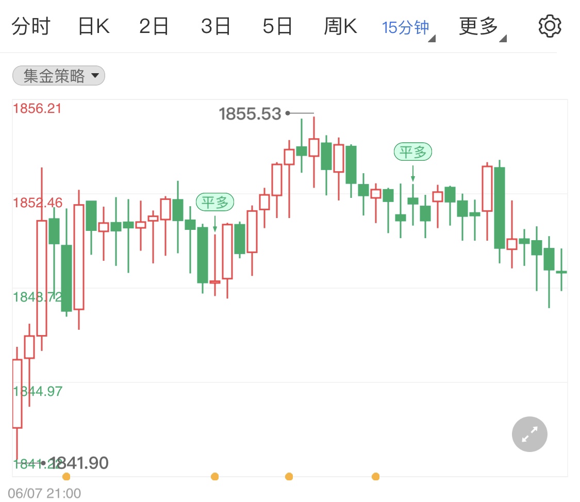Open the 集金策略 strategy dropdown
The image size is (580, 502).
click(x=59, y=76)
